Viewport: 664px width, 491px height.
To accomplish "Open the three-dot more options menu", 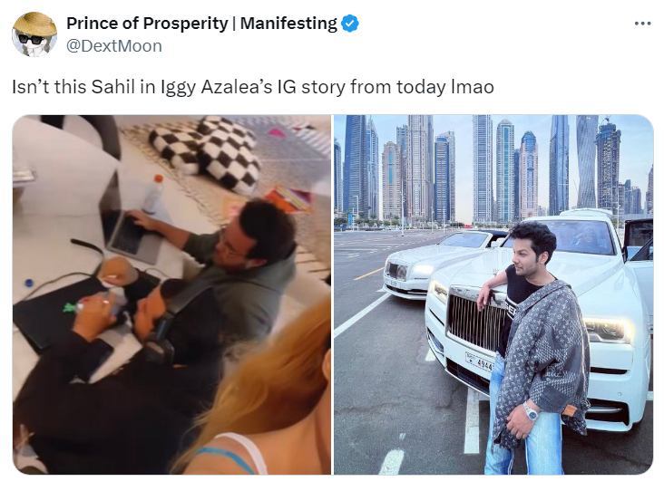I will [642, 24].
